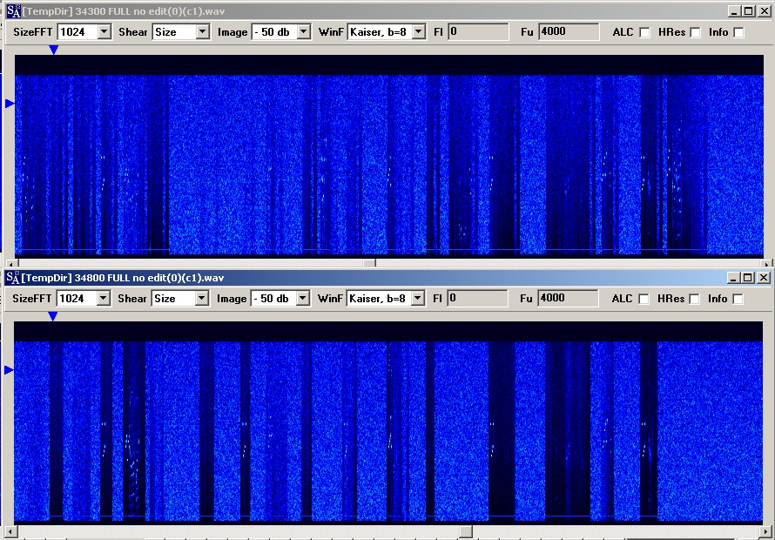Screen dimensions: 775x540
Task: Click scrollbar right arrow in 34300 window
Action: tap(767, 264)
